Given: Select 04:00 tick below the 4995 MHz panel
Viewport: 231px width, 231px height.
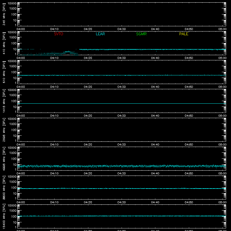Looking at the screenshot, I should (21, 174).
